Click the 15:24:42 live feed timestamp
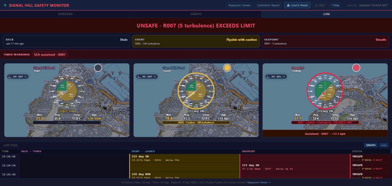 (9, 157)
